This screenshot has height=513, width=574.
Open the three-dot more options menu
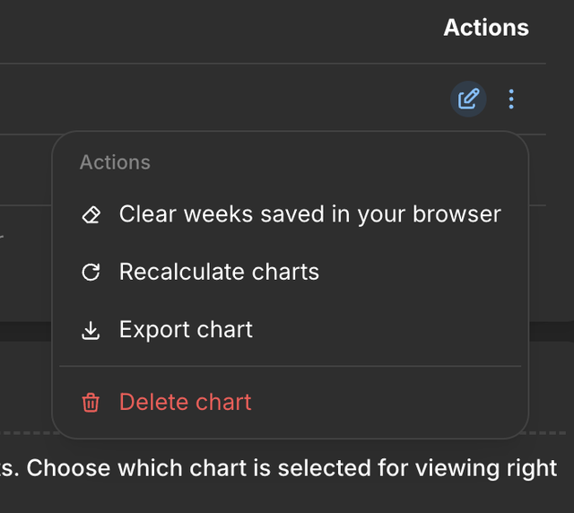(x=511, y=99)
